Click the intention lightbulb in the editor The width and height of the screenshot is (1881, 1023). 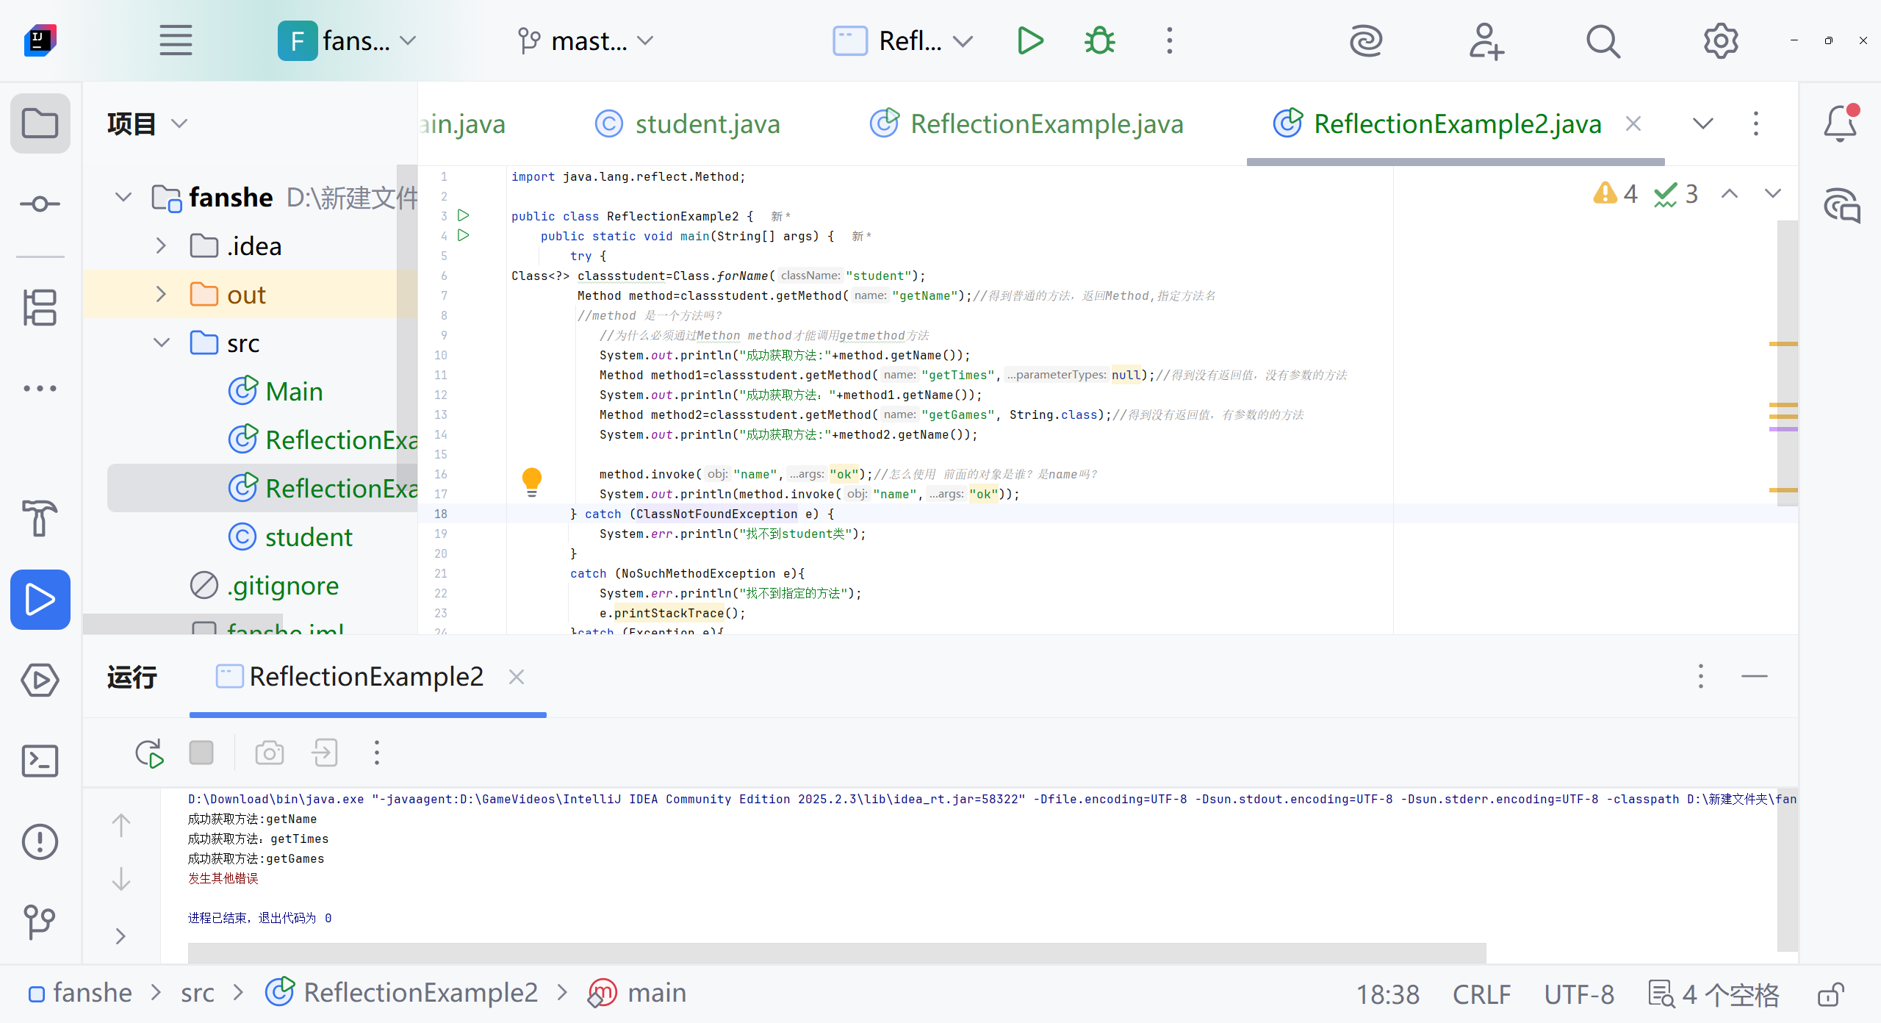[x=531, y=481]
